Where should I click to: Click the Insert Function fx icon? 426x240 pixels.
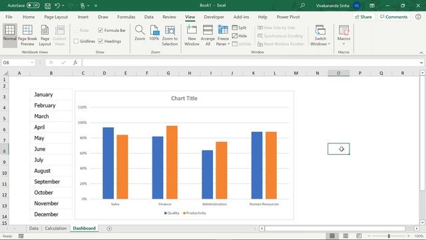[x=75, y=62]
